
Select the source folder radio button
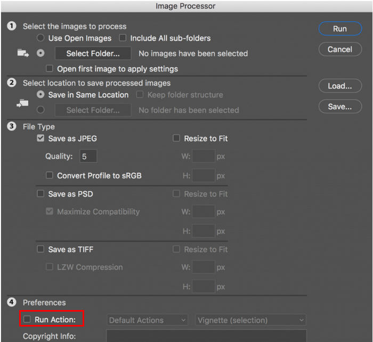(40, 53)
